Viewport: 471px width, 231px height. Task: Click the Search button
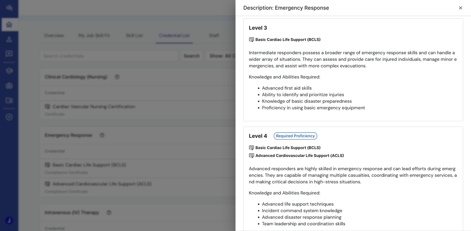[191, 56]
